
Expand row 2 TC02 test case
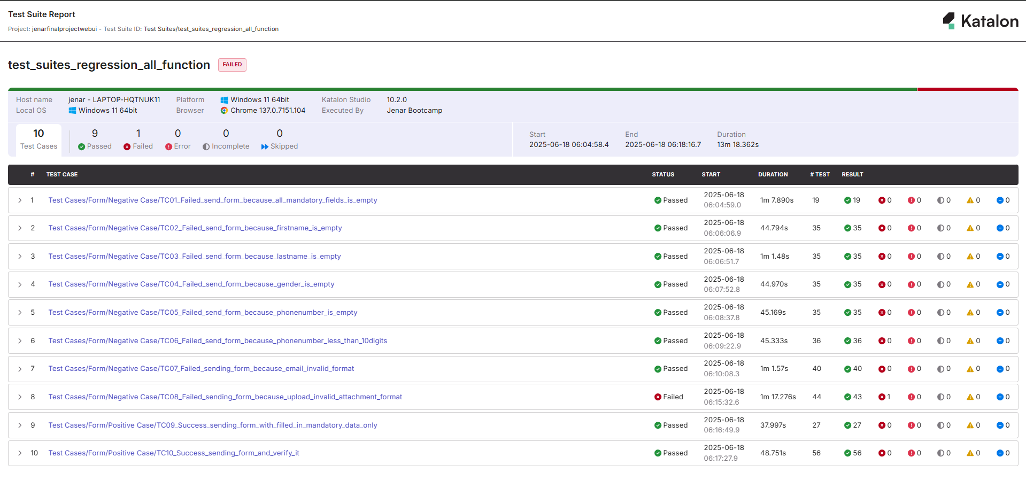(x=20, y=228)
